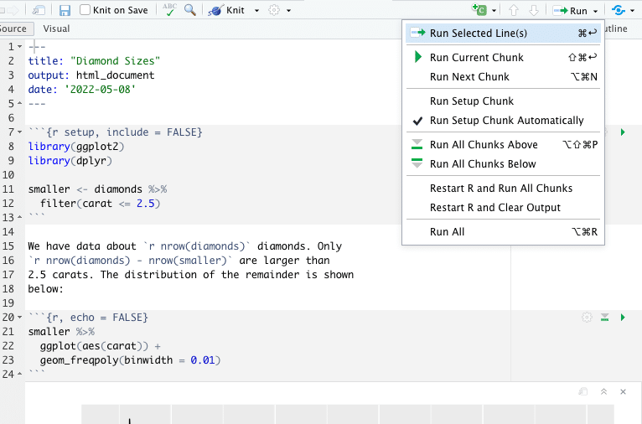This screenshot has height=424, width=642.
Task: Open the Run dropdown arrow
Action: pyautogui.click(x=595, y=11)
